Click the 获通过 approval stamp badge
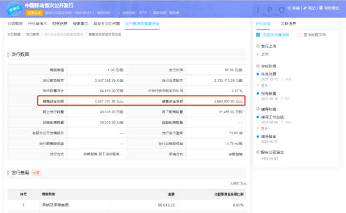346x213 pixels. click(x=14, y=9)
